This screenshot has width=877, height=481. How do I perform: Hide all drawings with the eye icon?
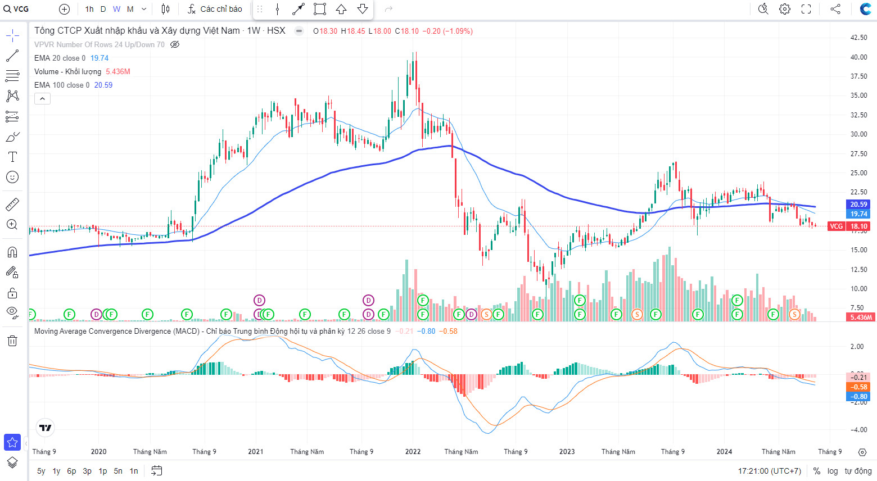tap(12, 312)
